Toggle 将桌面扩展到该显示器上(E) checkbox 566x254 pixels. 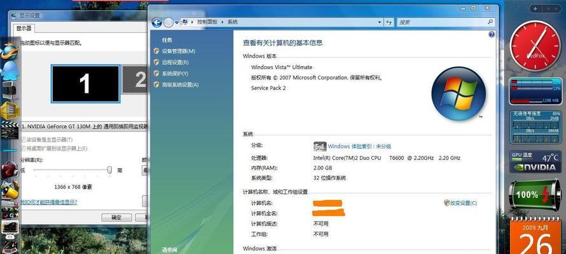coord(23,148)
